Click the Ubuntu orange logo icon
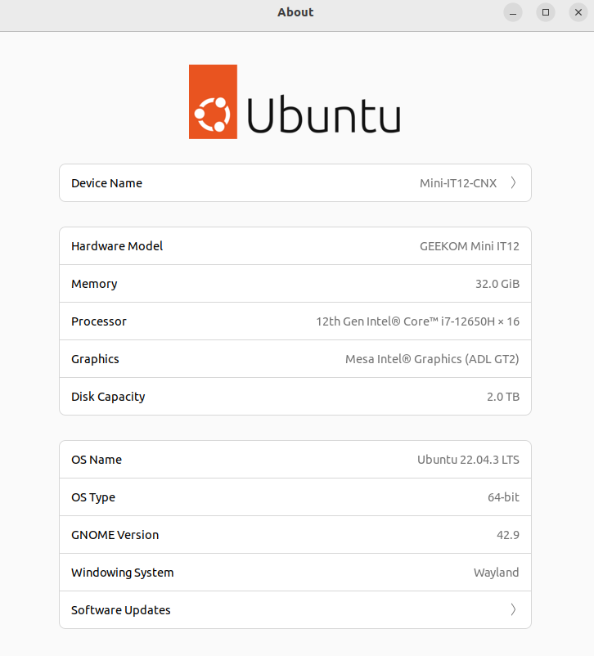The image size is (594, 656). [213, 101]
